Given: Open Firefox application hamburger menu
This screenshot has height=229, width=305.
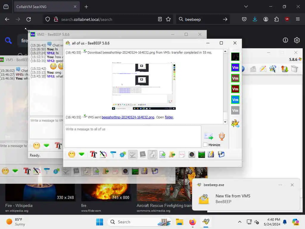Looking at the screenshot, I should pos(298,19).
